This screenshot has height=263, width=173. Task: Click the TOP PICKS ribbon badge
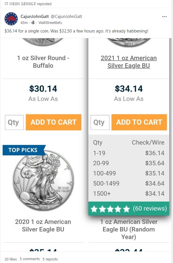pos(23,150)
